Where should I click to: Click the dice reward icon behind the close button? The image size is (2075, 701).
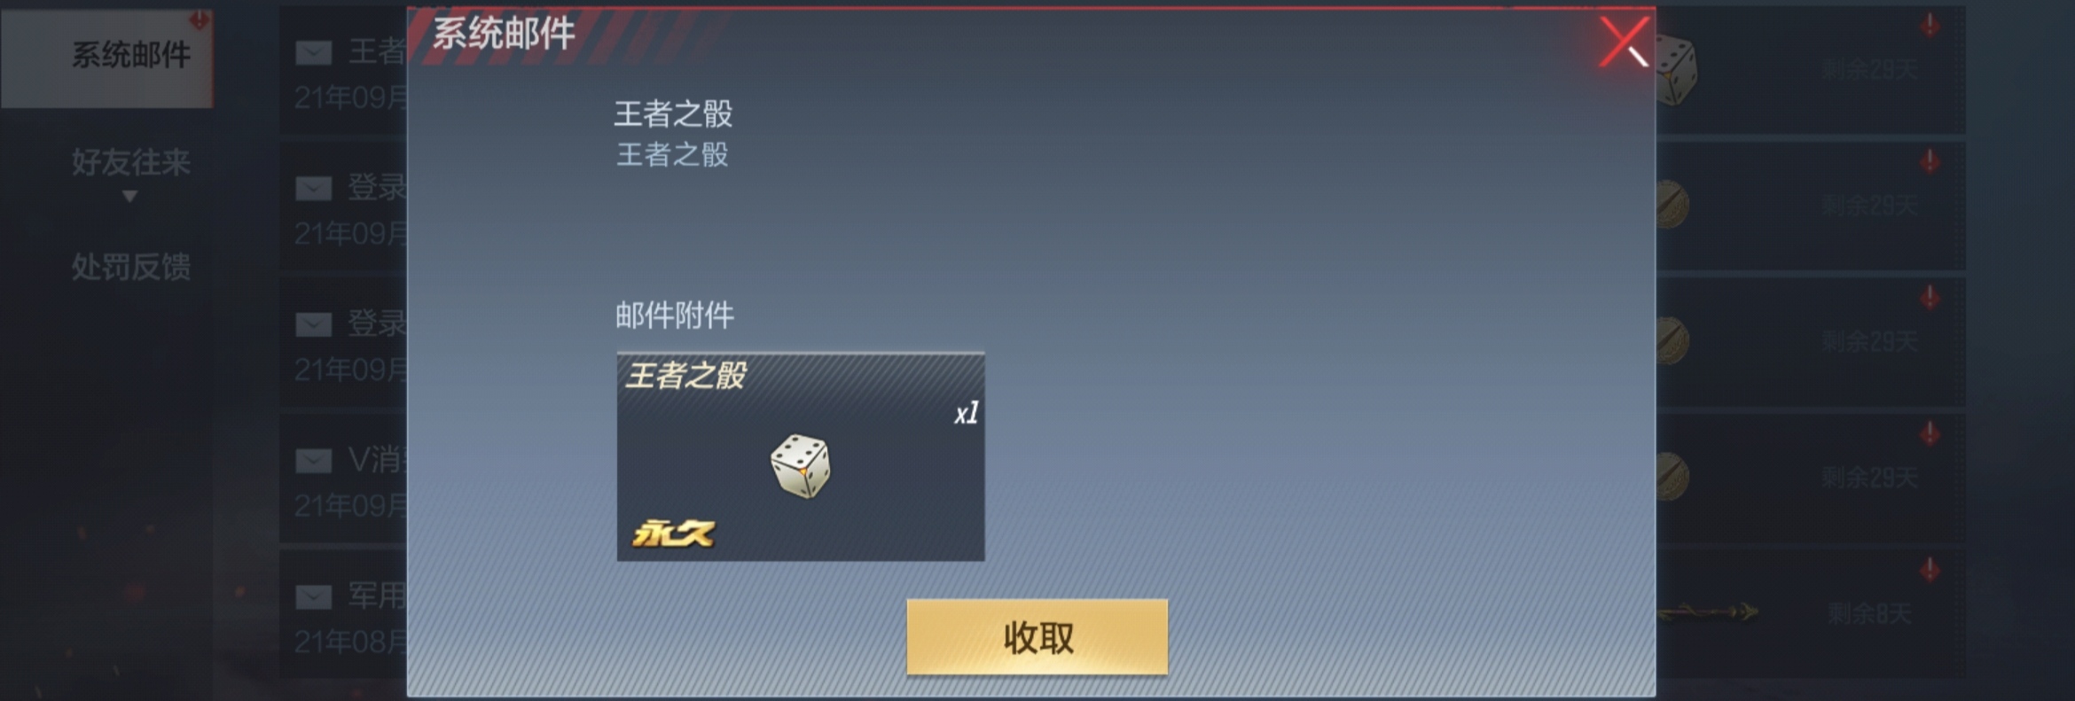(1676, 71)
